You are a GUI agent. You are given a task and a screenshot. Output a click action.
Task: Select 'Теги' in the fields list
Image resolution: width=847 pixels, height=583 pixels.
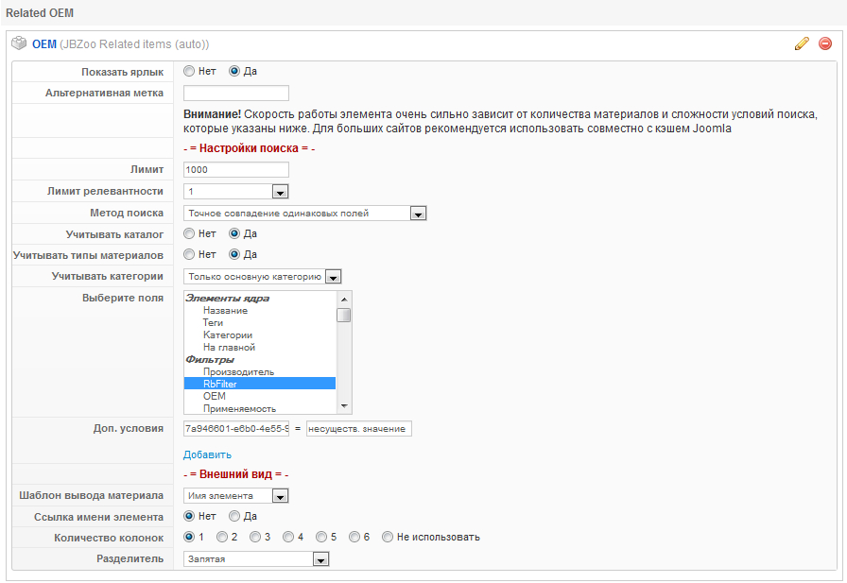[213, 322]
